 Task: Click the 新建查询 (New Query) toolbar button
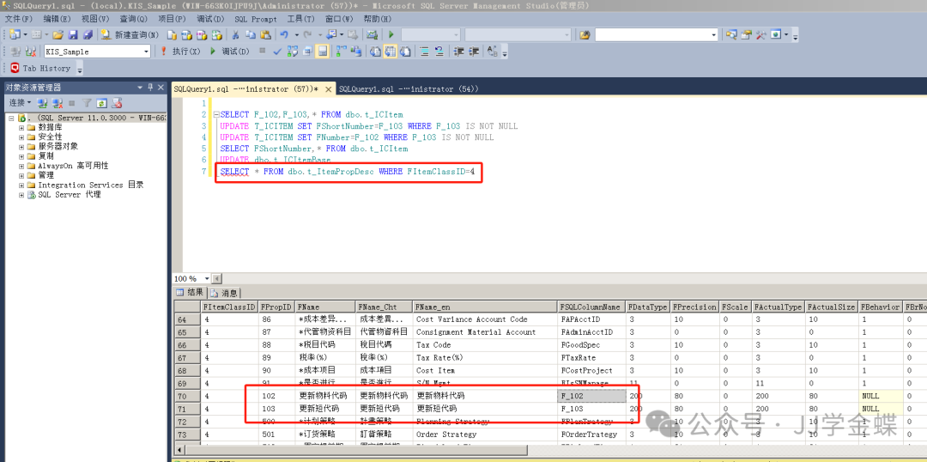click(130, 35)
